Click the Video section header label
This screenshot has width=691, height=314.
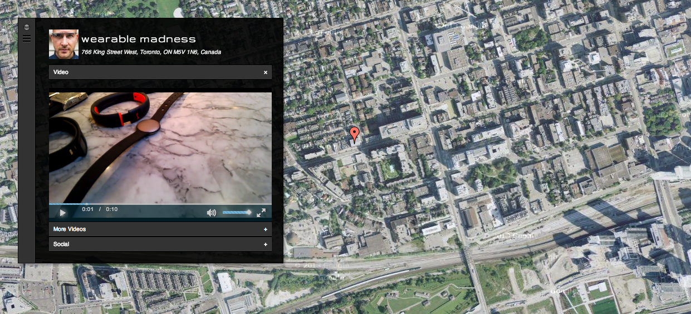[61, 72]
